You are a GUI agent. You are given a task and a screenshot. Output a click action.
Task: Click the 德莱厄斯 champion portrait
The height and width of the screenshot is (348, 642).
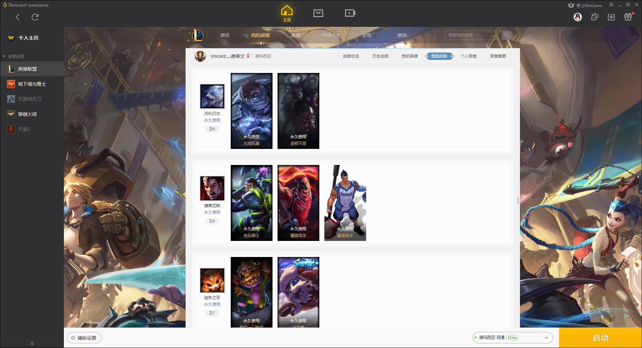click(212, 188)
